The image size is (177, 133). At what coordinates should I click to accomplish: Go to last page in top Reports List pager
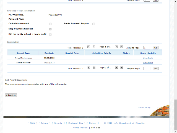121,47
